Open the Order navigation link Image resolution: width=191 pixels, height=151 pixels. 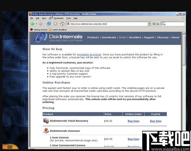[122, 37]
